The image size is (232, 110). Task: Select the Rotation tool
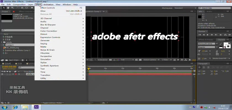18,8
